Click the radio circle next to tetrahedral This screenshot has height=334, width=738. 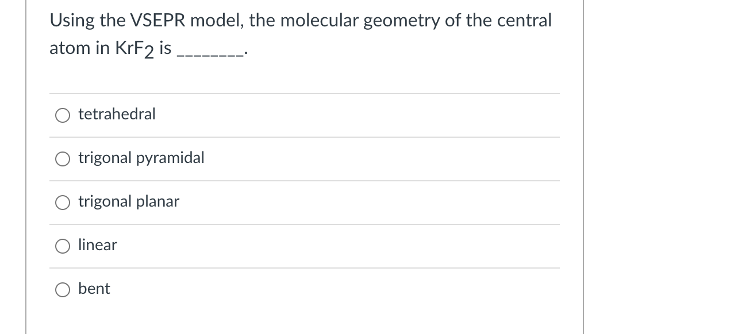tap(63, 115)
